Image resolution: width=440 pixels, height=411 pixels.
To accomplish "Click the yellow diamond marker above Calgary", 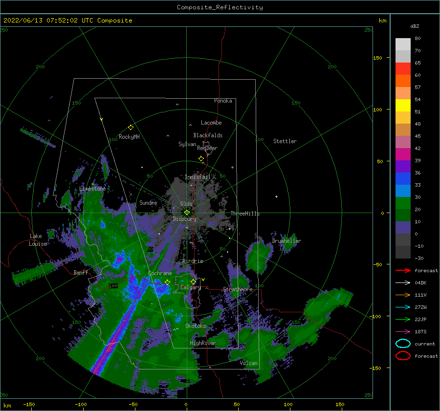I will [x=193, y=281].
